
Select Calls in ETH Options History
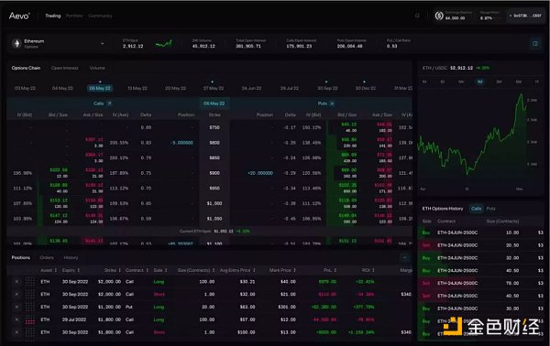pos(477,209)
